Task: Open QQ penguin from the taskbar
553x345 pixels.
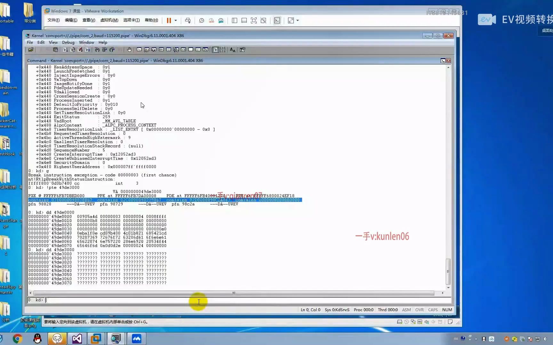Action: (37, 339)
